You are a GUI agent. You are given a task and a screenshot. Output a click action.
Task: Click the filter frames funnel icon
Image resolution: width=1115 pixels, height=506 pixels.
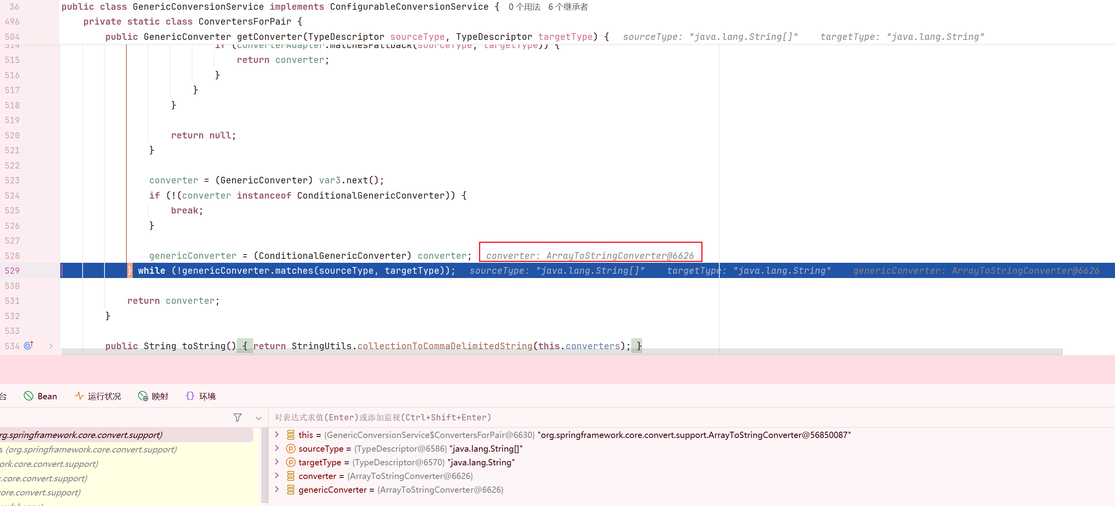pyautogui.click(x=237, y=417)
